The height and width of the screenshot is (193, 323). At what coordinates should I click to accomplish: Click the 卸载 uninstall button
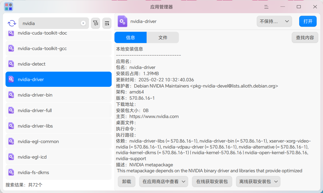click(127, 182)
